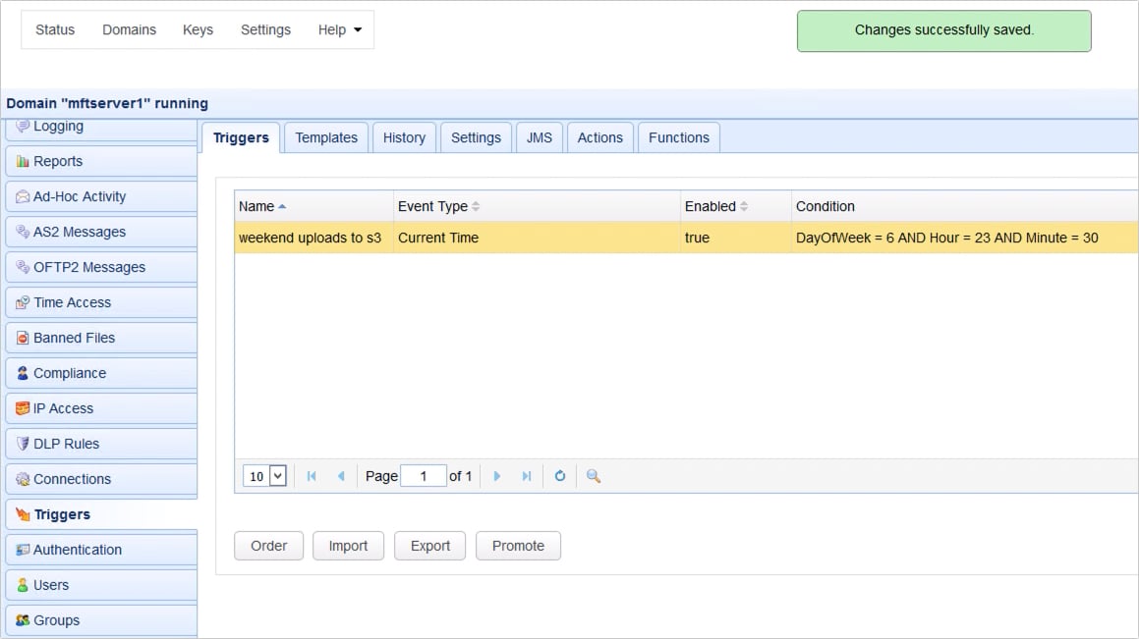This screenshot has height=639, width=1139.
Task: Click the IP Access globe icon
Action: tap(22, 408)
